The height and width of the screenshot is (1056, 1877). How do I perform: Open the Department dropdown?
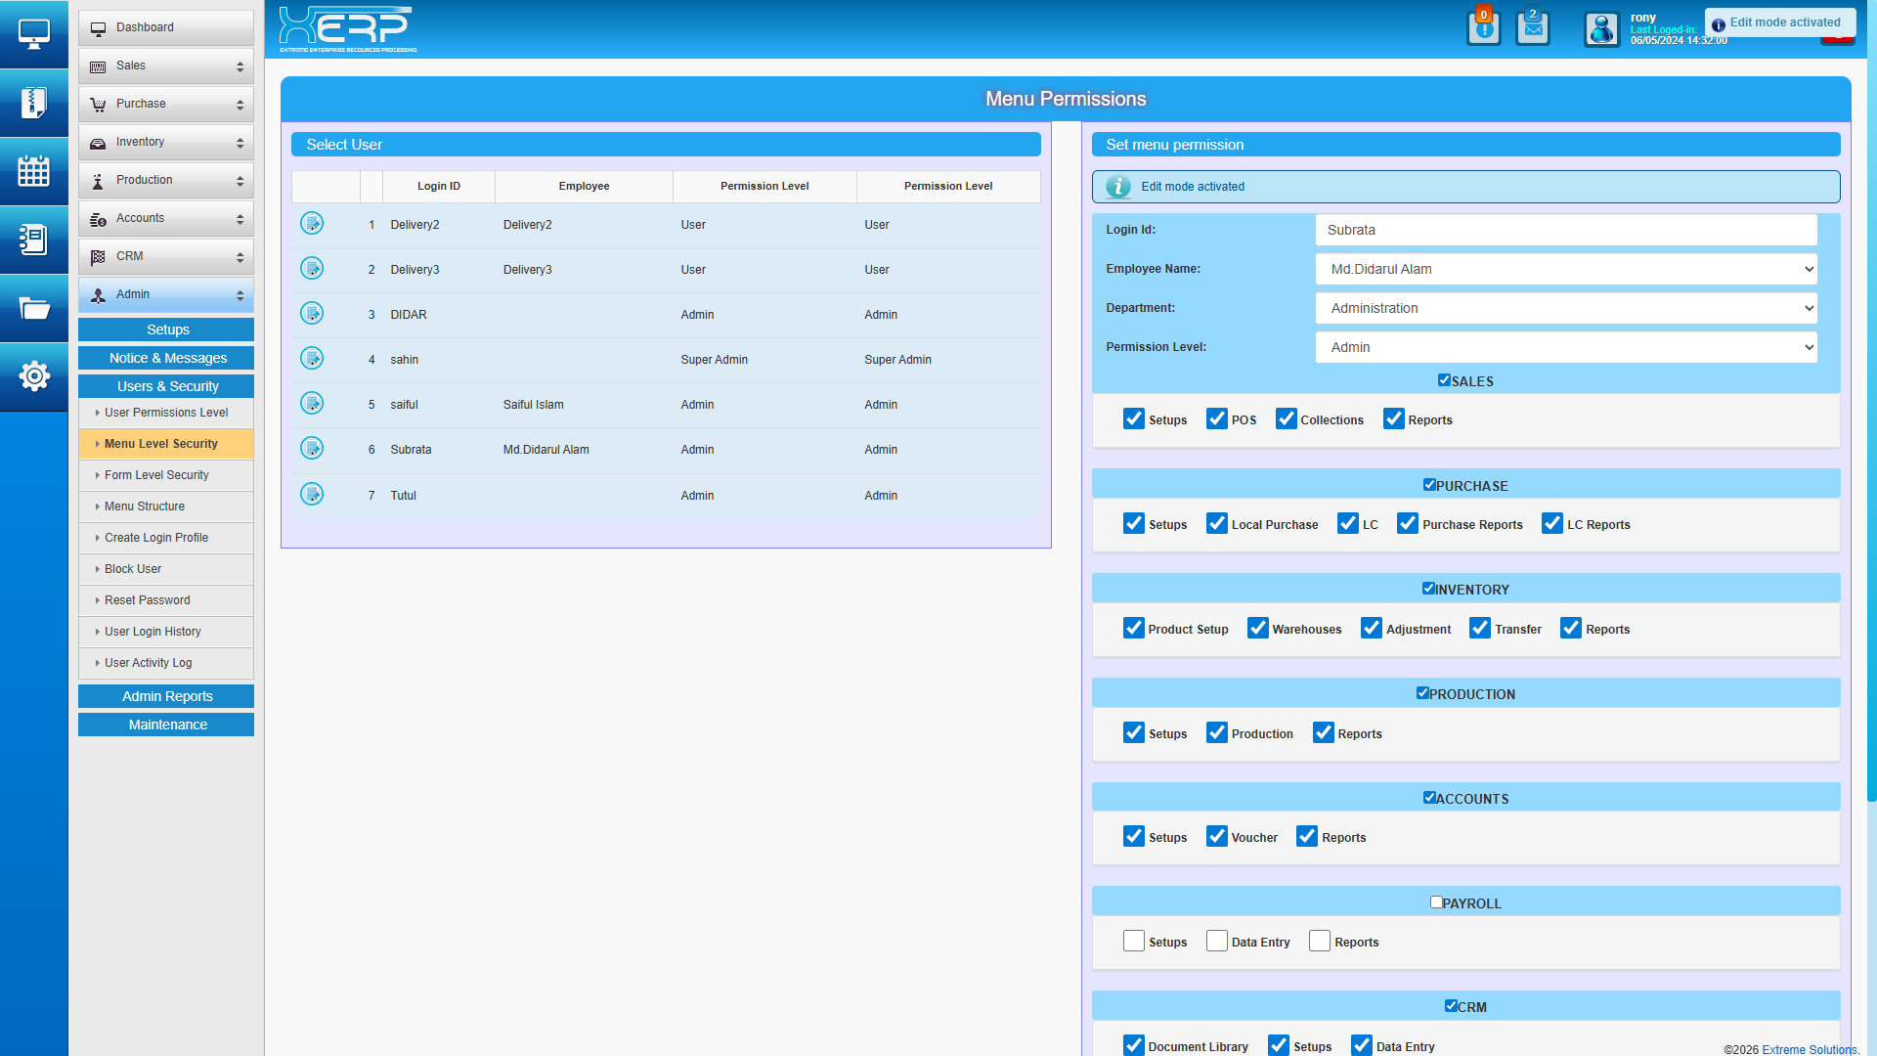(x=1565, y=308)
